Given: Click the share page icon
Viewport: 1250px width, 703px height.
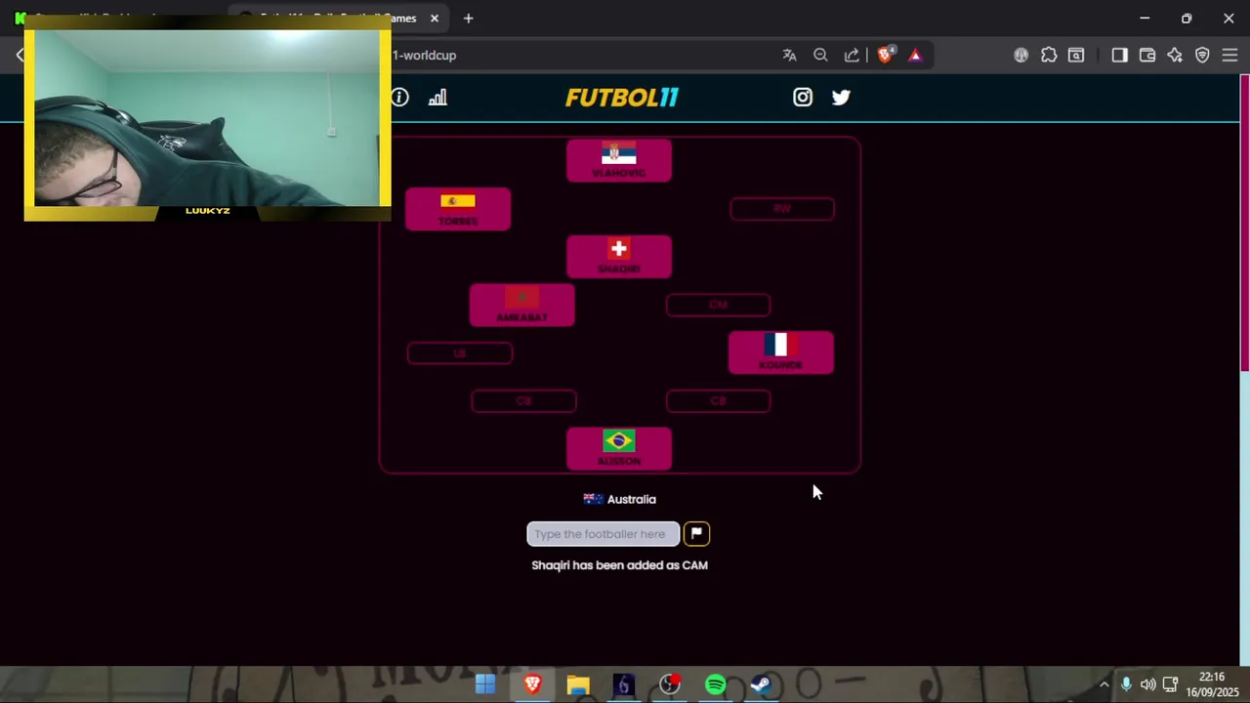Looking at the screenshot, I should [x=852, y=55].
